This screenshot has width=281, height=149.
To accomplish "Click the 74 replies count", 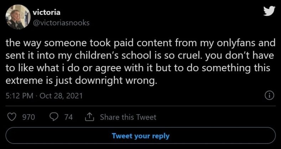I will pos(68,117).
